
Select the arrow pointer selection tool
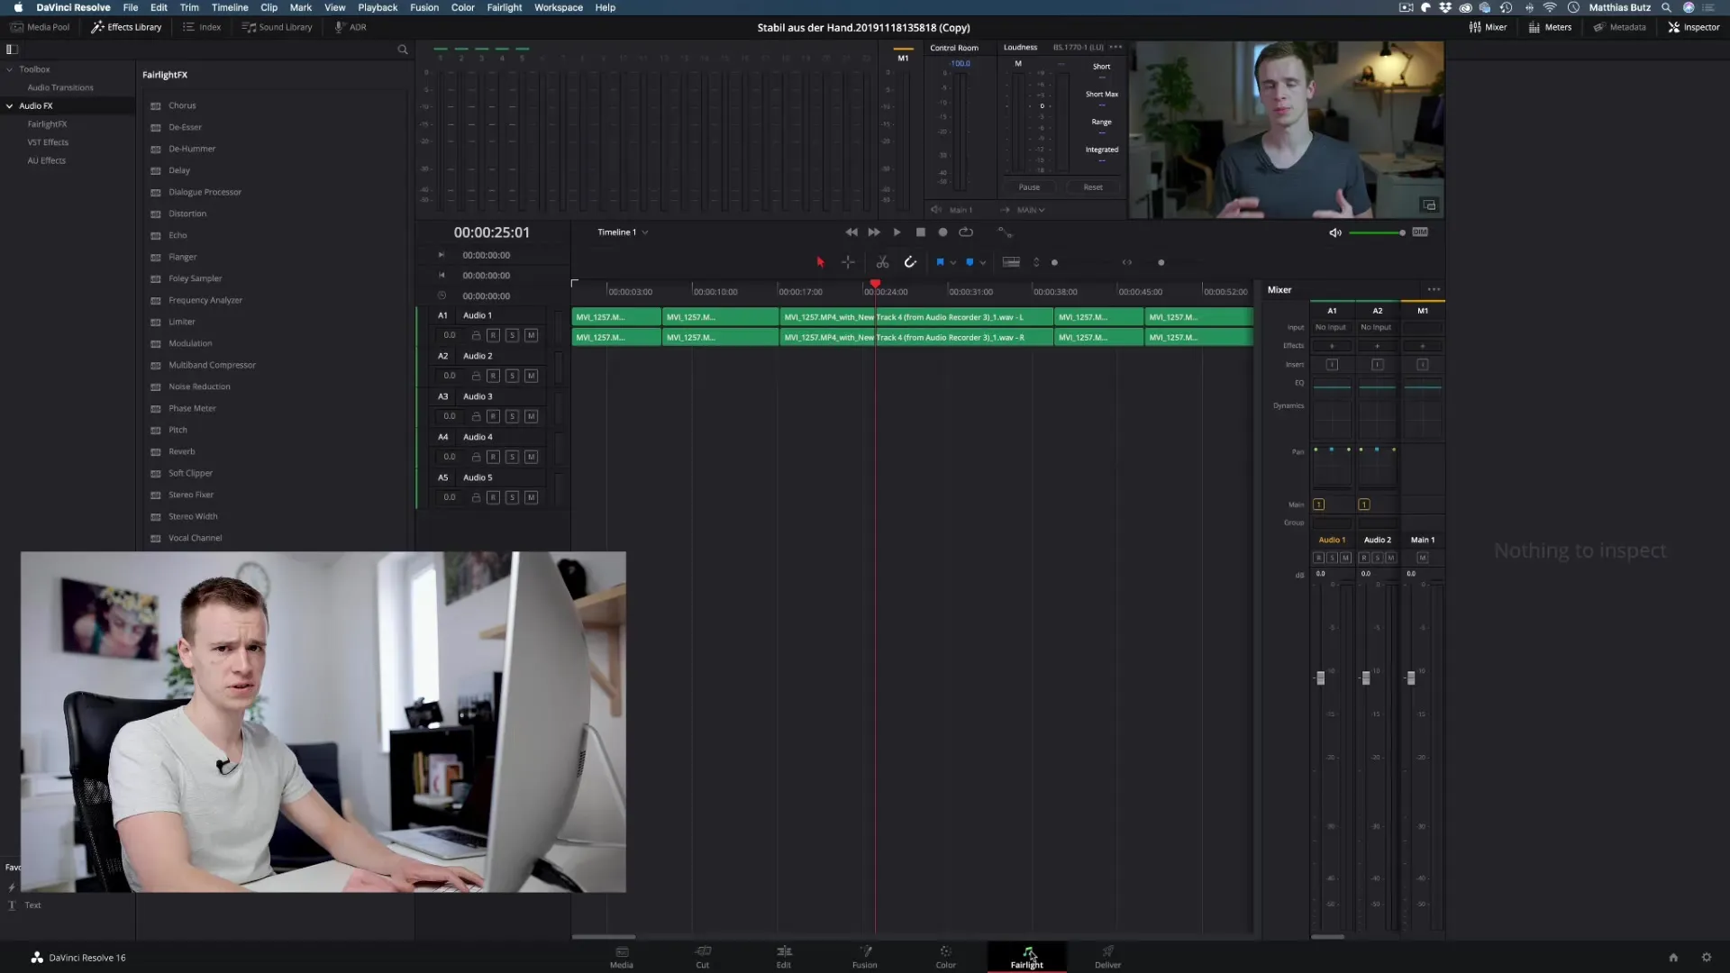click(x=820, y=262)
